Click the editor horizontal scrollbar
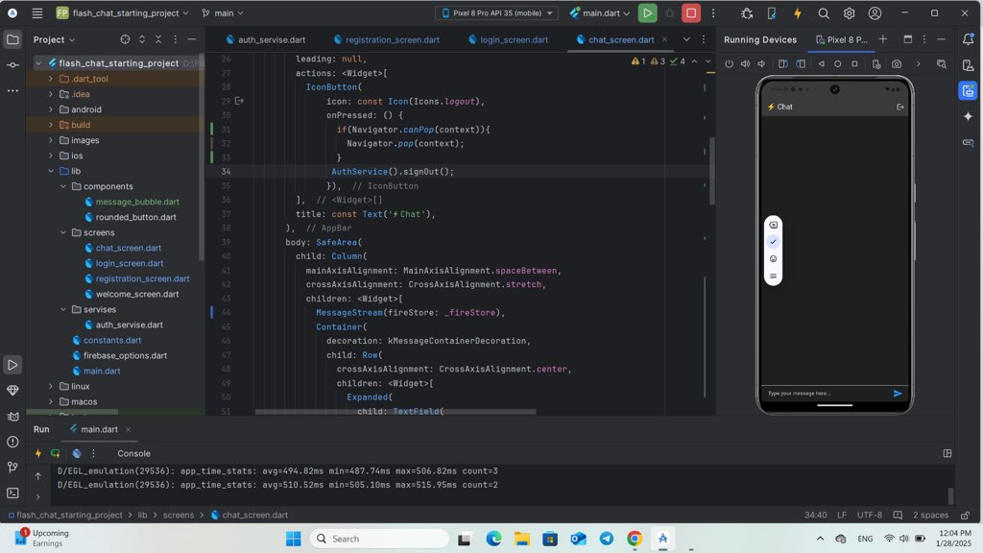983x553 pixels. 396,412
